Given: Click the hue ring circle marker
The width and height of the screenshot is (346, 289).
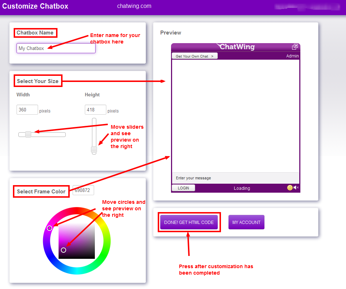Looking at the screenshot, I should click(50, 228).
